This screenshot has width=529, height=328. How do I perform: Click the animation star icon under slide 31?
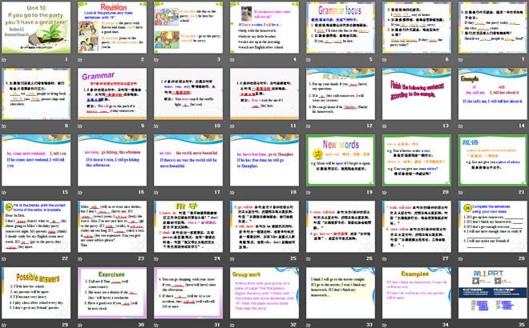(x=156, y=325)
